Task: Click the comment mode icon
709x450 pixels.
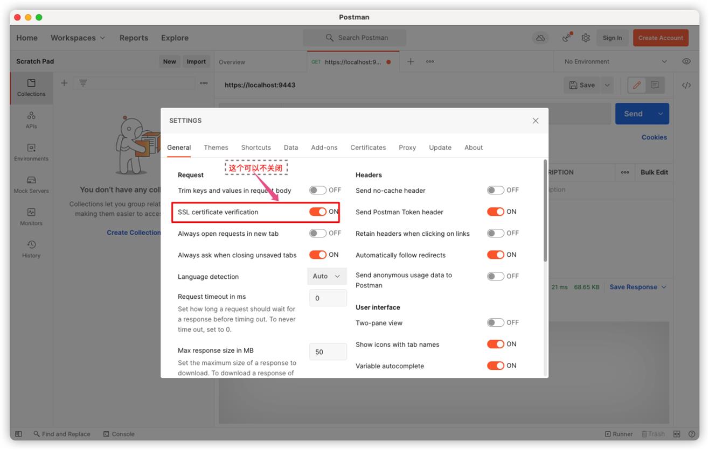Action: pyautogui.click(x=655, y=85)
